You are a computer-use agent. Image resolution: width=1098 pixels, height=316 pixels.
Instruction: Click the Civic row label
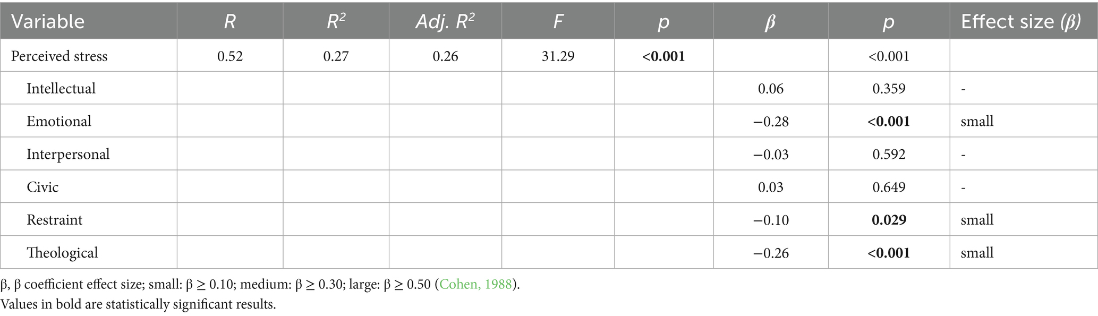(x=42, y=187)
